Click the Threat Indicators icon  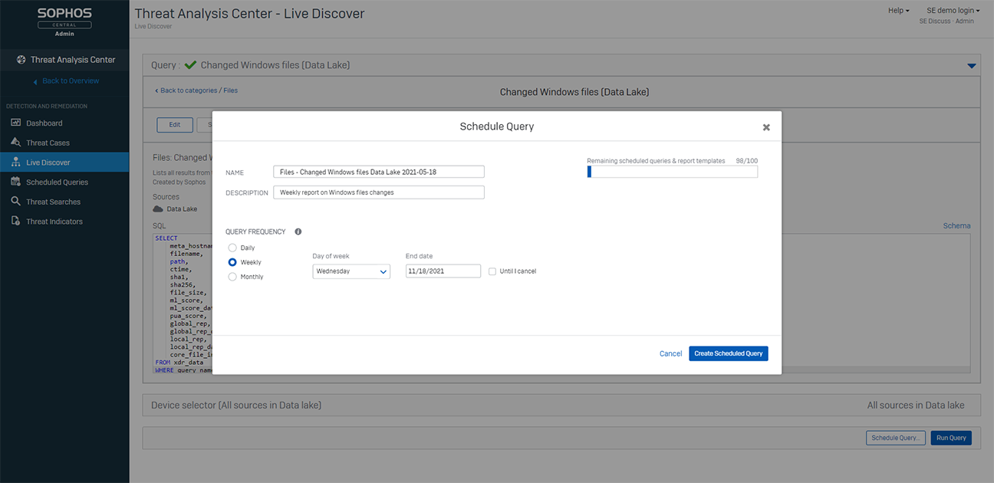click(x=15, y=222)
